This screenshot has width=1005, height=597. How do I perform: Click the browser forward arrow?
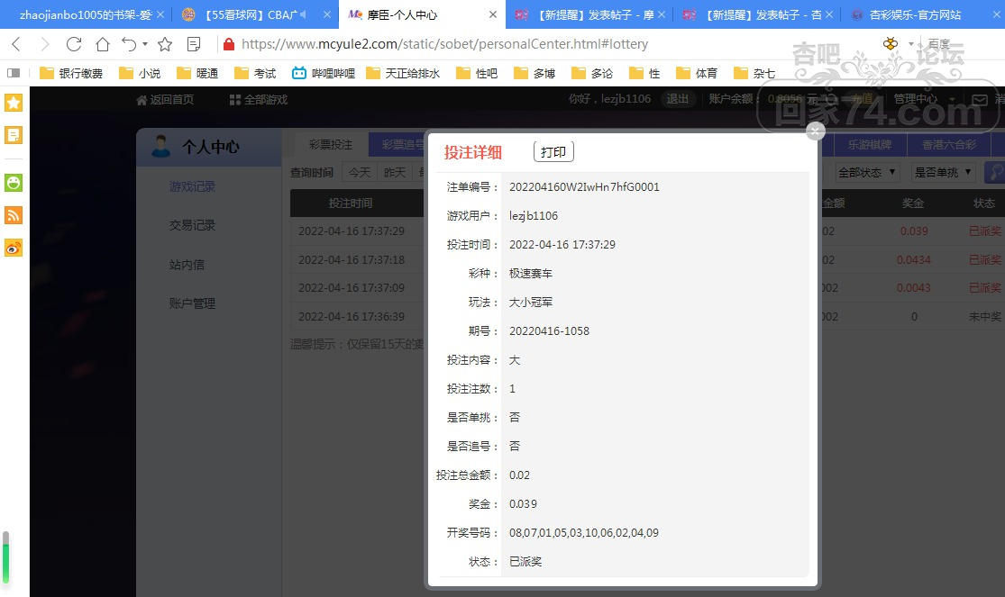pyautogui.click(x=44, y=43)
